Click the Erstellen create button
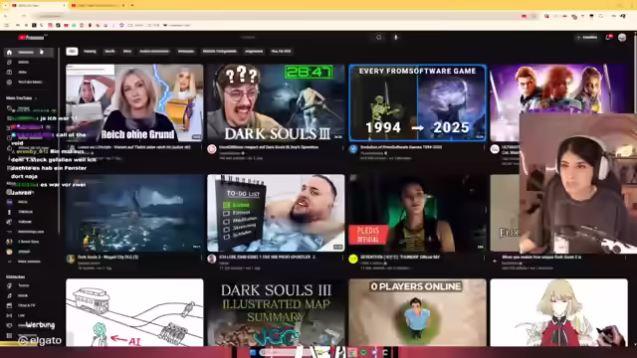The height and width of the screenshot is (358, 637). [x=587, y=38]
